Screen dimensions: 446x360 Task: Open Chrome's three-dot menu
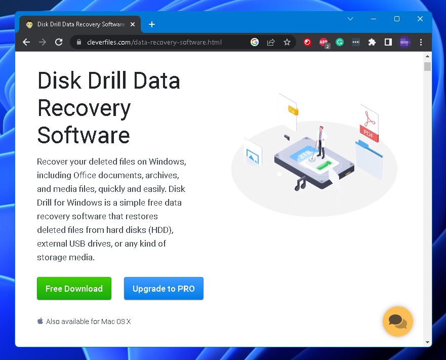[421, 42]
